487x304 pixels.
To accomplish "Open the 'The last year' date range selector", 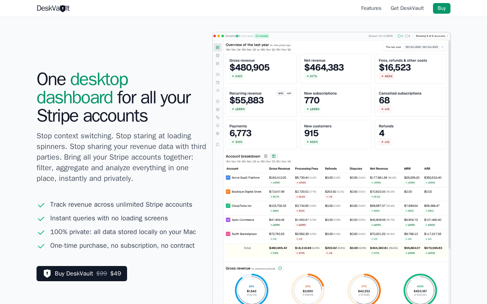I will [415, 47].
